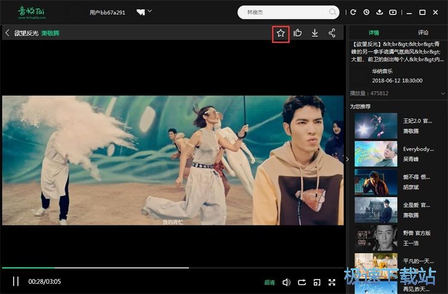Image resolution: width=448 pixels, height=294 pixels.
Task: Click the 【欲望反光】 description text
Action: point(397,52)
